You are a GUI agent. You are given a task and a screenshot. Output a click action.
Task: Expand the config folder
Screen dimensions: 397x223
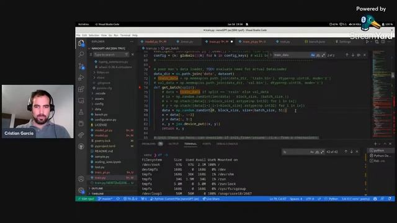[x=99, y=104]
